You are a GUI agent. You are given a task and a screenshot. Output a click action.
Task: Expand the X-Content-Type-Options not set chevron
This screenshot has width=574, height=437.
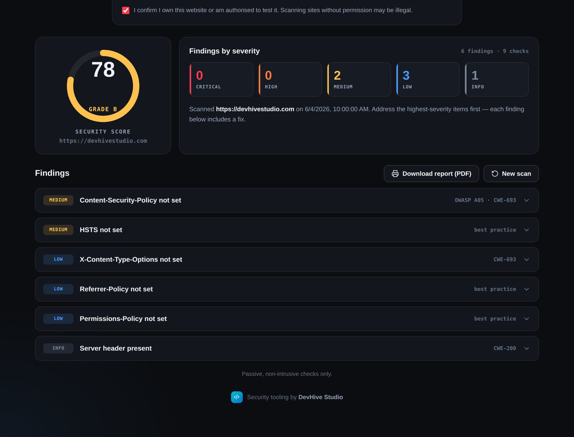526,260
